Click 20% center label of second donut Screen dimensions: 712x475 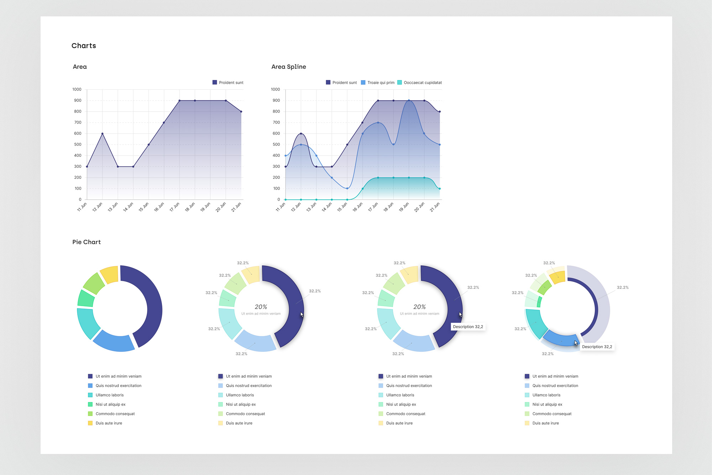(261, 307)
